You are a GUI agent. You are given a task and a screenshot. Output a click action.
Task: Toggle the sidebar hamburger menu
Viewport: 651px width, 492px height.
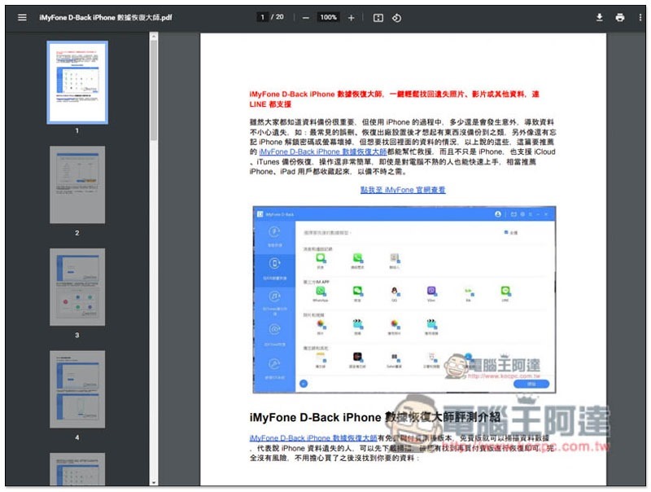pos(22,17)
